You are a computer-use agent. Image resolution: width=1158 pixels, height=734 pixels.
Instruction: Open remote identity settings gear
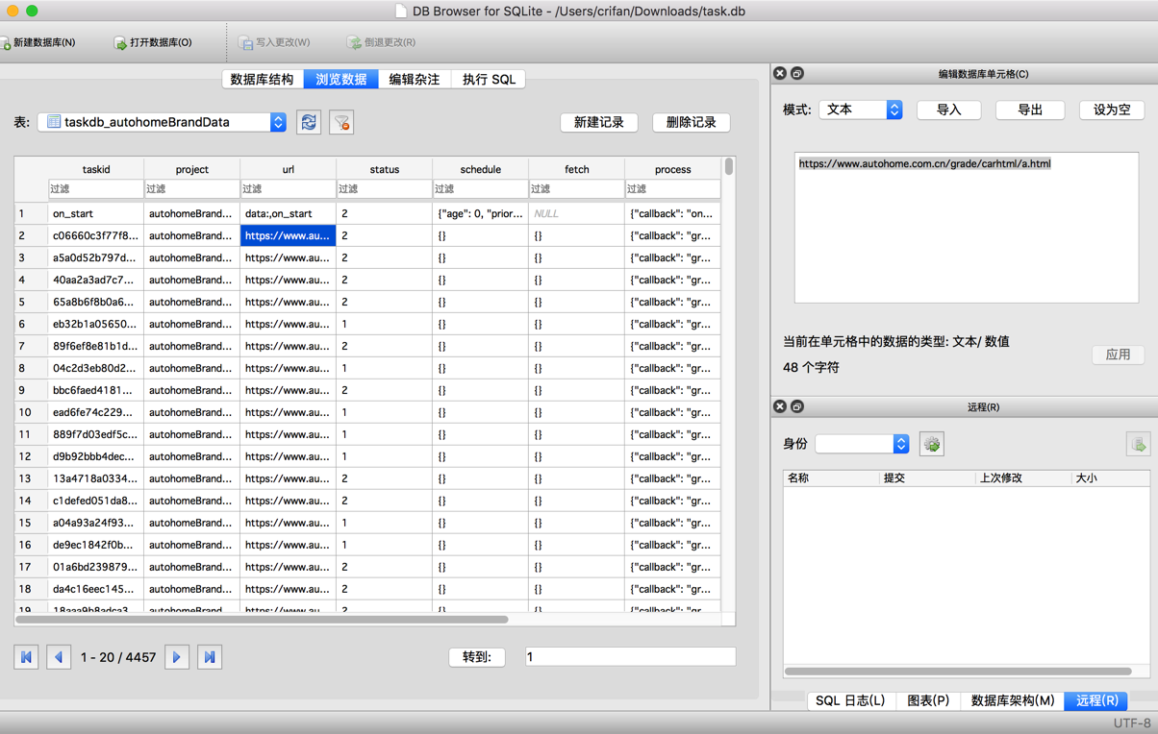tap(931, 444)
